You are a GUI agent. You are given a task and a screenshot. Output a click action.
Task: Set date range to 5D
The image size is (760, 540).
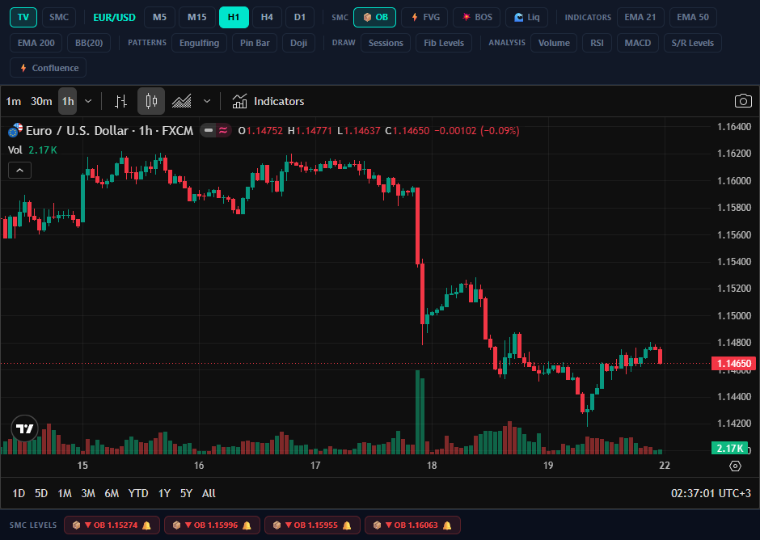pos(41,493)
